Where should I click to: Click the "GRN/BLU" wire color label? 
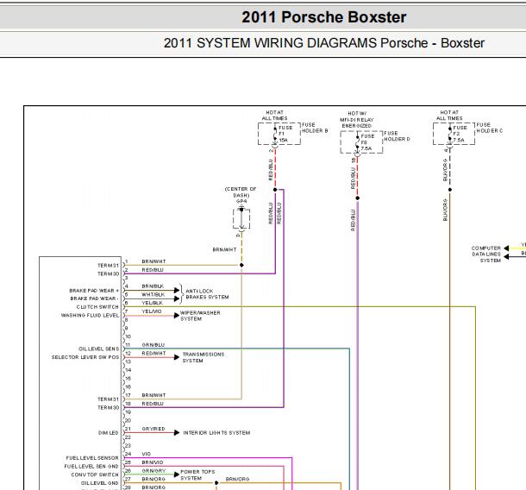pos(153,345)
